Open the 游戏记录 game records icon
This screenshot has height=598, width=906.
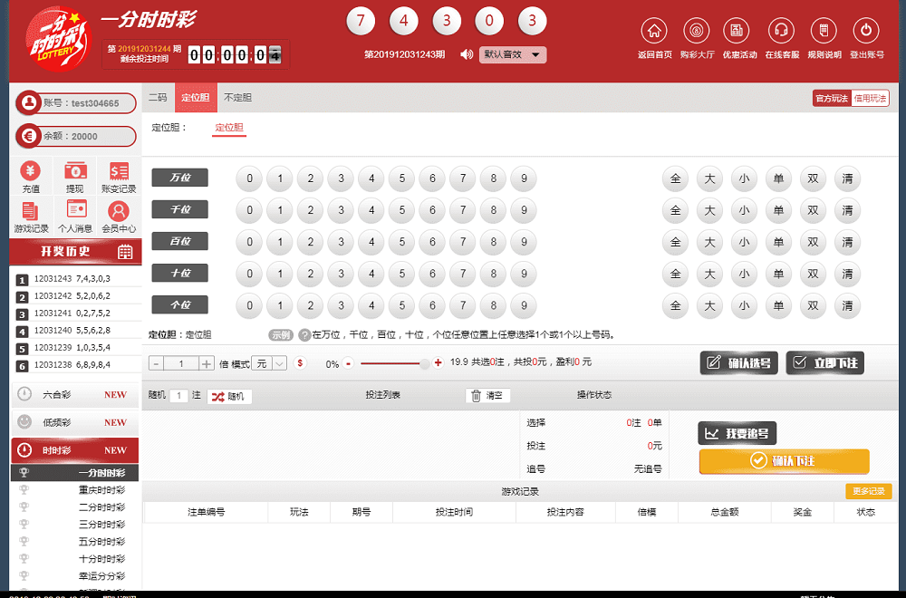pyautogui.click(x=31, y=211)
